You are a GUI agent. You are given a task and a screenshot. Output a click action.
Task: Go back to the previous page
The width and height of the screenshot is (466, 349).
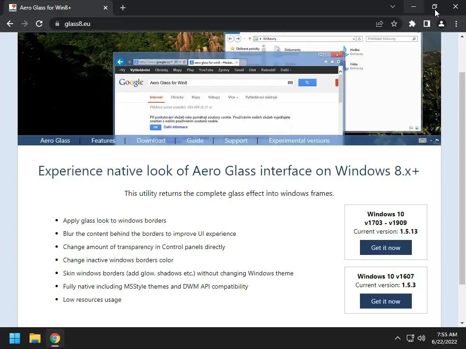tap(10, 24)
